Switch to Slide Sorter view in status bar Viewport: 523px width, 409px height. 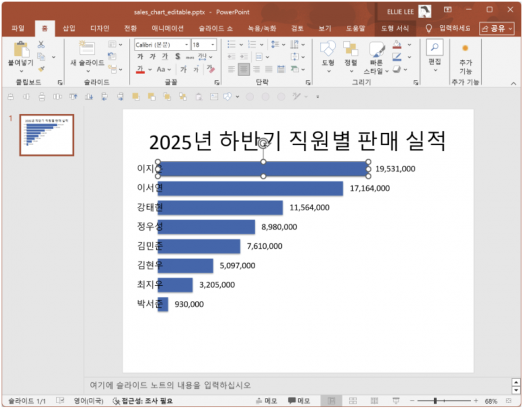point(353,401)
